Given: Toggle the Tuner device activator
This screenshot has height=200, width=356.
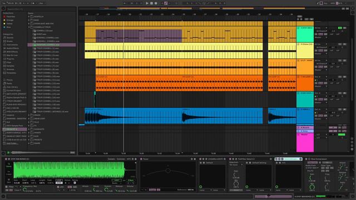Looking at the screenshot, I should click(x=141, y=159).
